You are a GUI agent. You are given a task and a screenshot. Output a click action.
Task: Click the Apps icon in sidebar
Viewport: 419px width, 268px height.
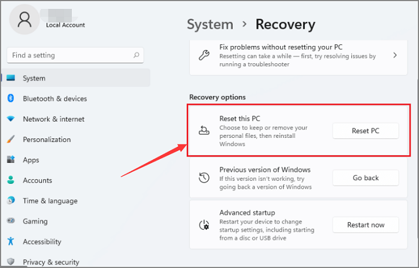click(11, 159)
